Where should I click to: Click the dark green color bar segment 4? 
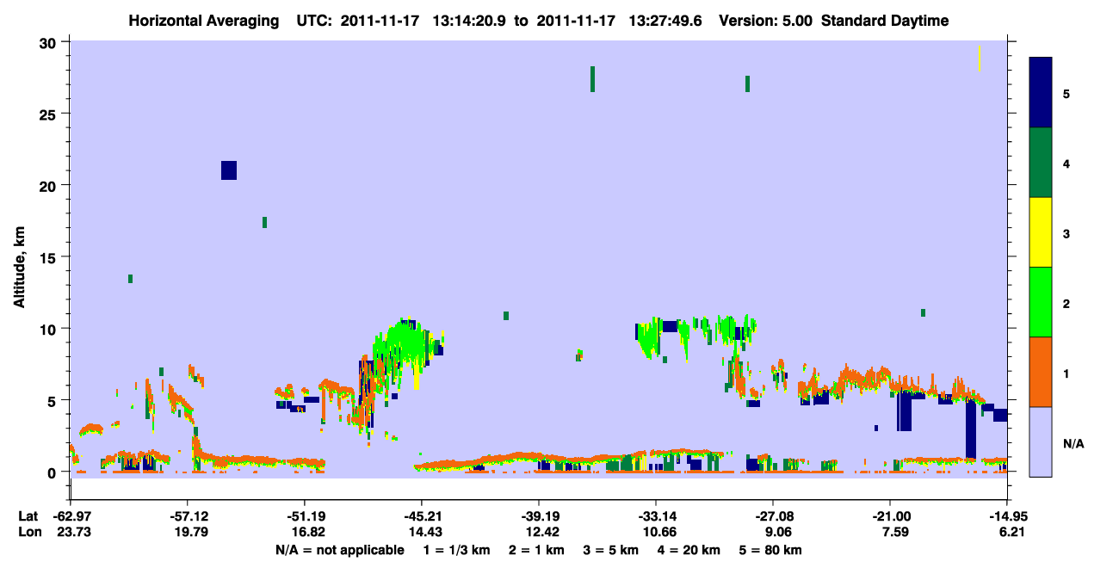[x=1041, y=163]
